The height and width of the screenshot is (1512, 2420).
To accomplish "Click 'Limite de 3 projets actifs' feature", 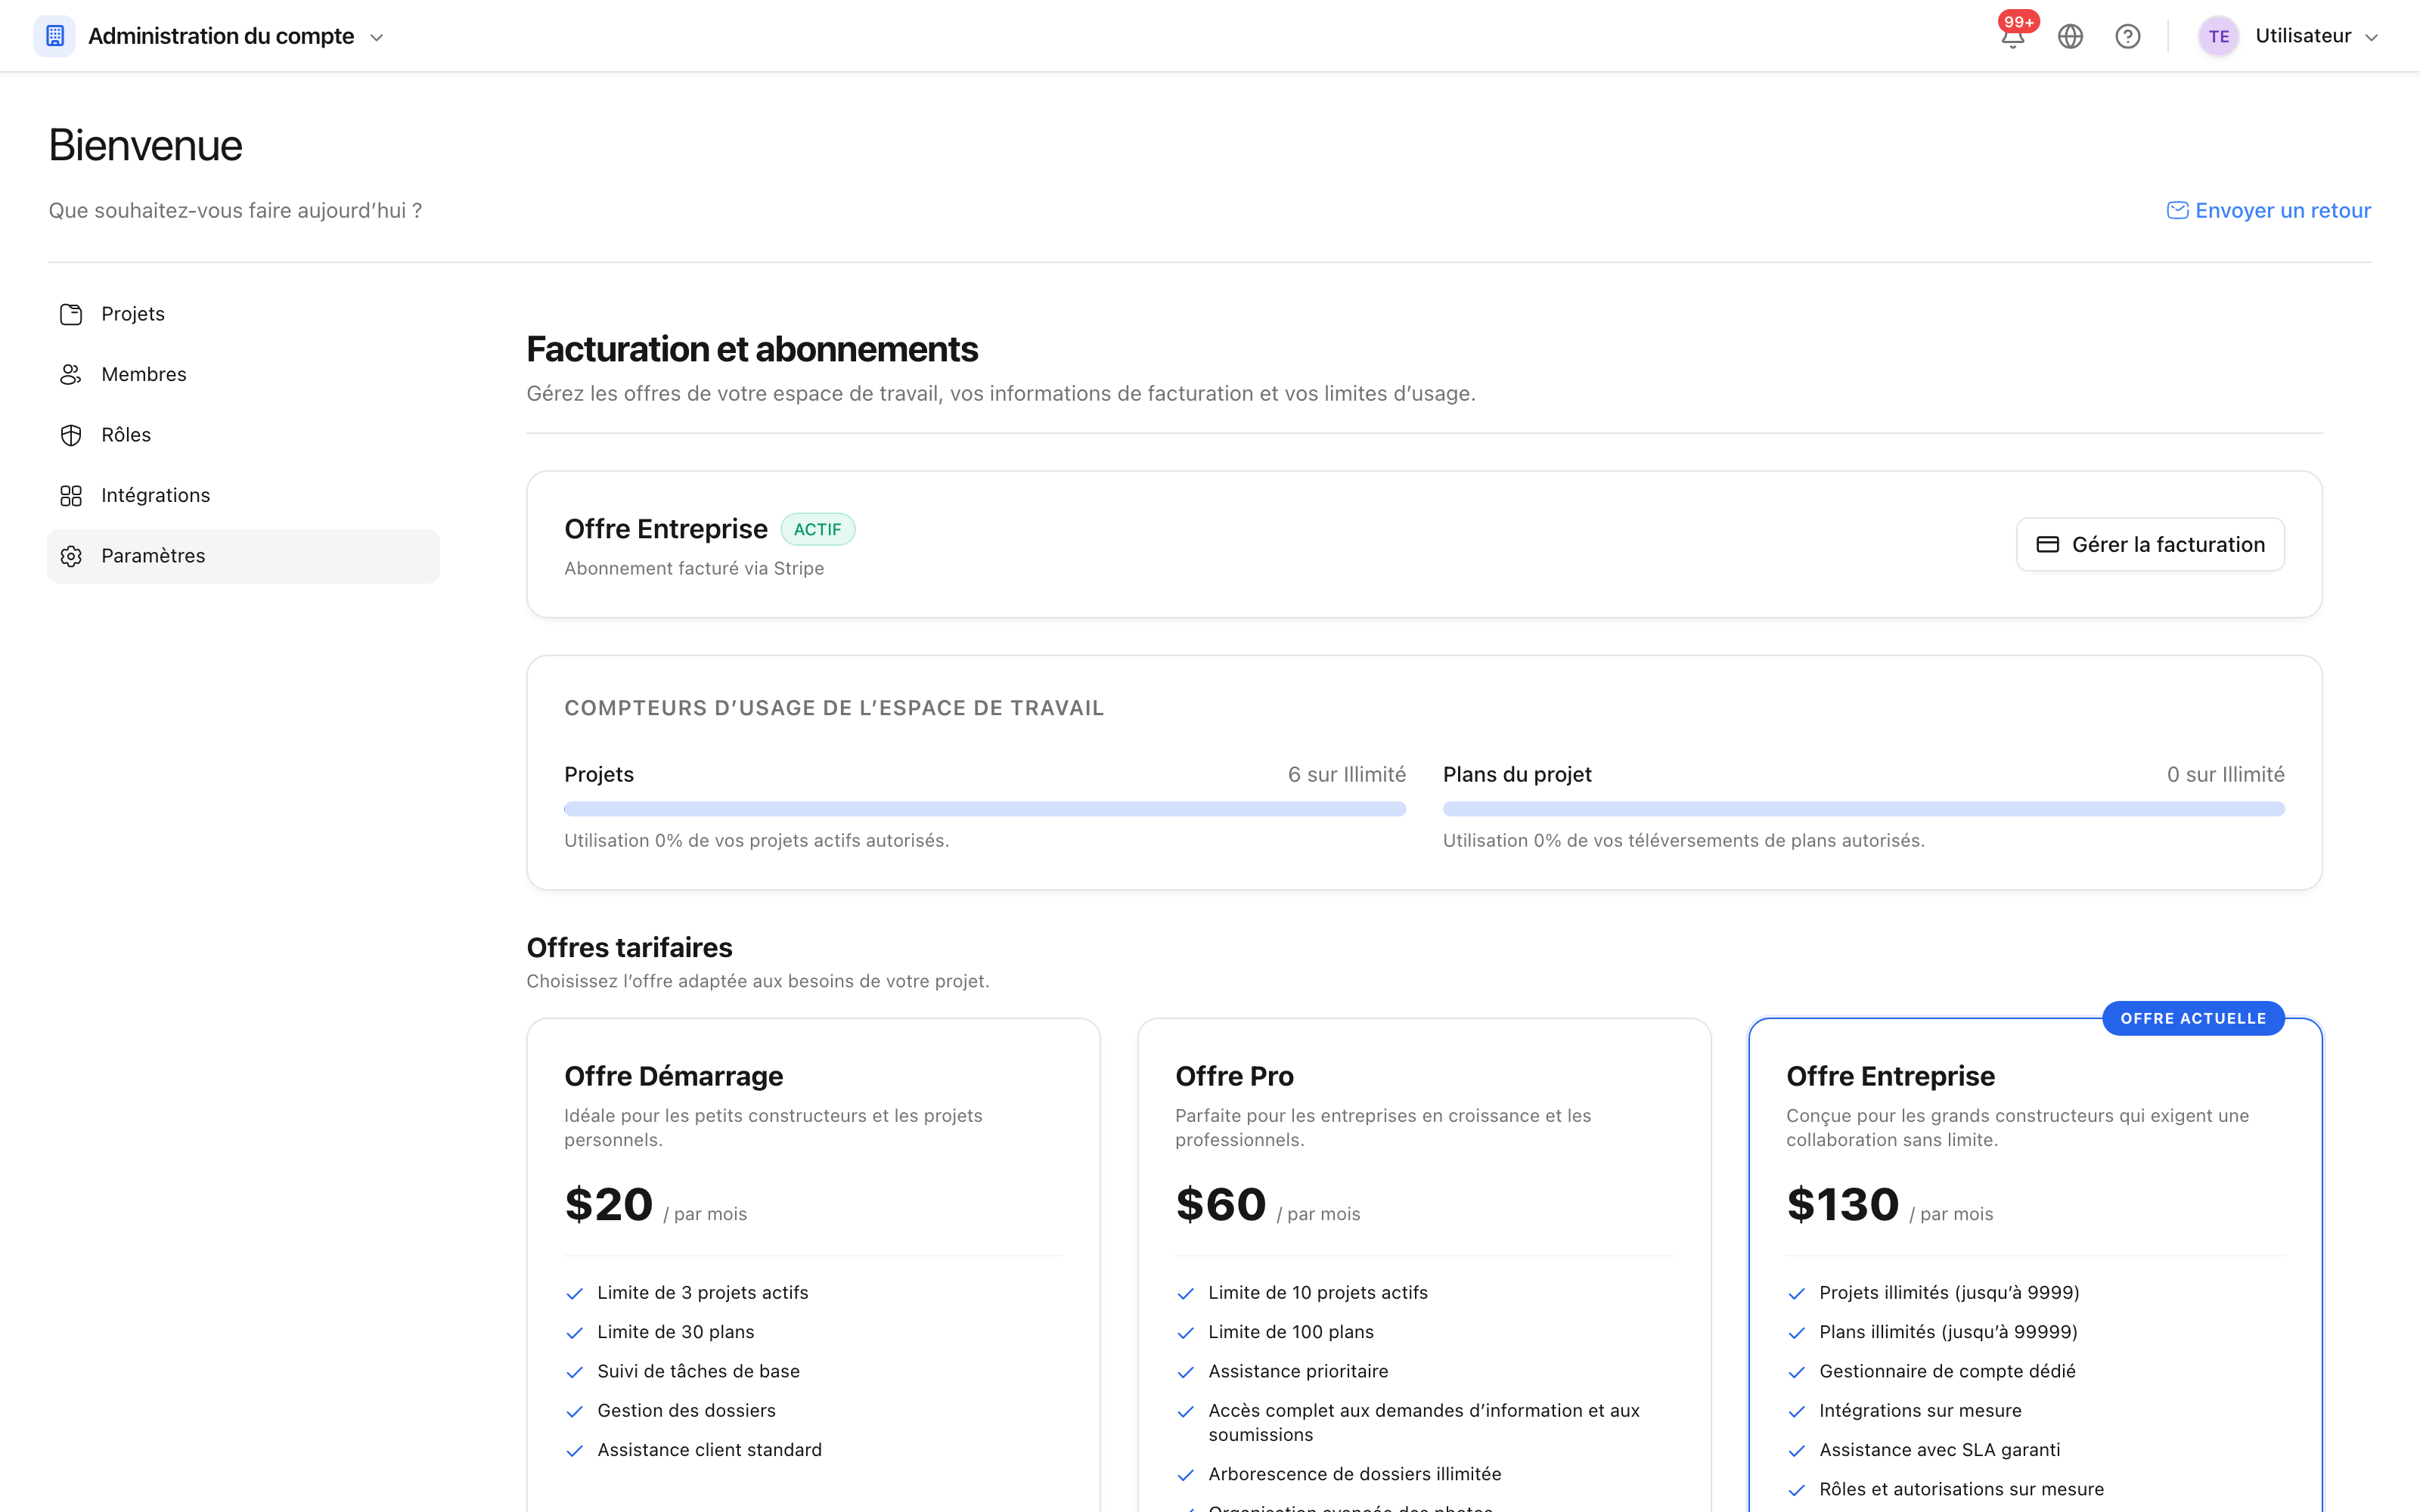I will [702, 1292].
